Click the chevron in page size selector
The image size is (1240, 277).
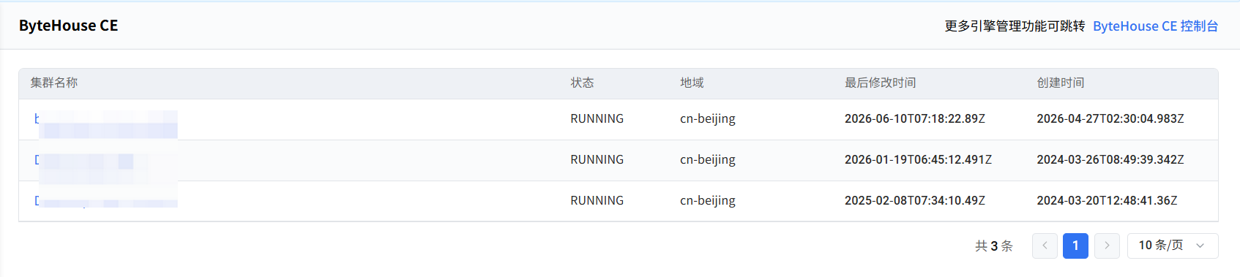pyautogui.click(x=1200, y=246)
